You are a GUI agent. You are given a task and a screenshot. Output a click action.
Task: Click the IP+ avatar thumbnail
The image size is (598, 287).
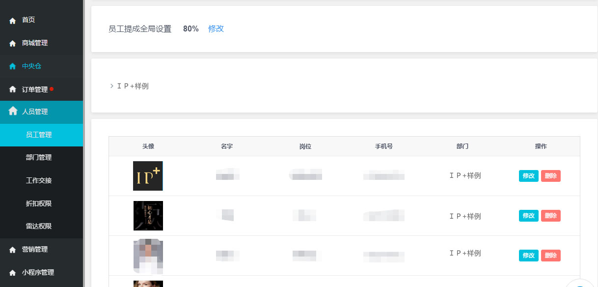click(148, 176)
